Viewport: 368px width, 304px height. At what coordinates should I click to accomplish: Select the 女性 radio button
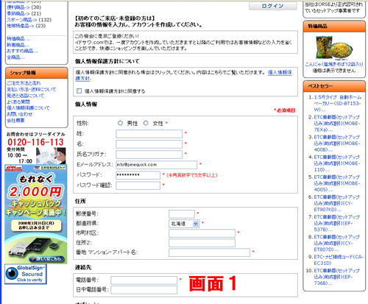point(146,123)
